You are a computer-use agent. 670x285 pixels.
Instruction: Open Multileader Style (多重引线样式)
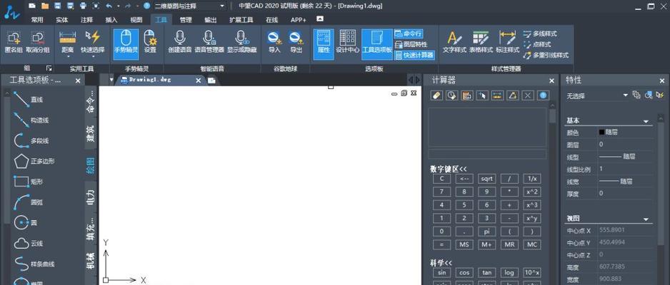click(x=546, y=56)
